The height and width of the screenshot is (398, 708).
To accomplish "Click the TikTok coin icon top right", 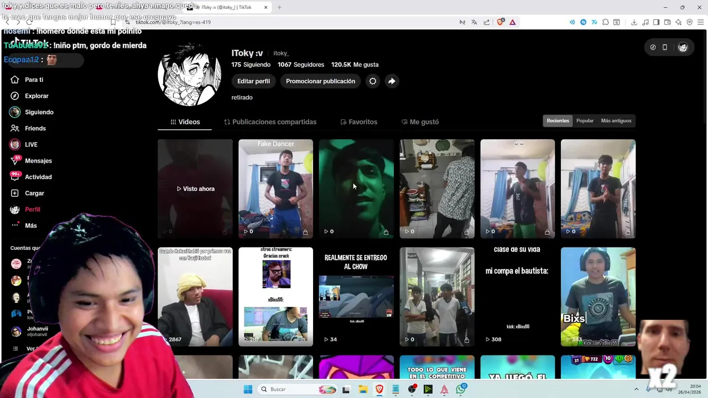I will pos(653,48).
